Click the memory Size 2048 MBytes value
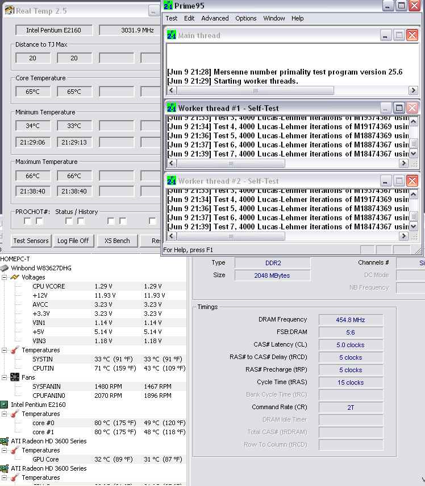Image resolution: width=425 pixels, height=486 pixels. tap(272, 275)
